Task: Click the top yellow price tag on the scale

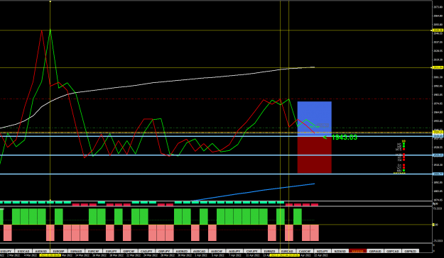Action: pos(438,30)
